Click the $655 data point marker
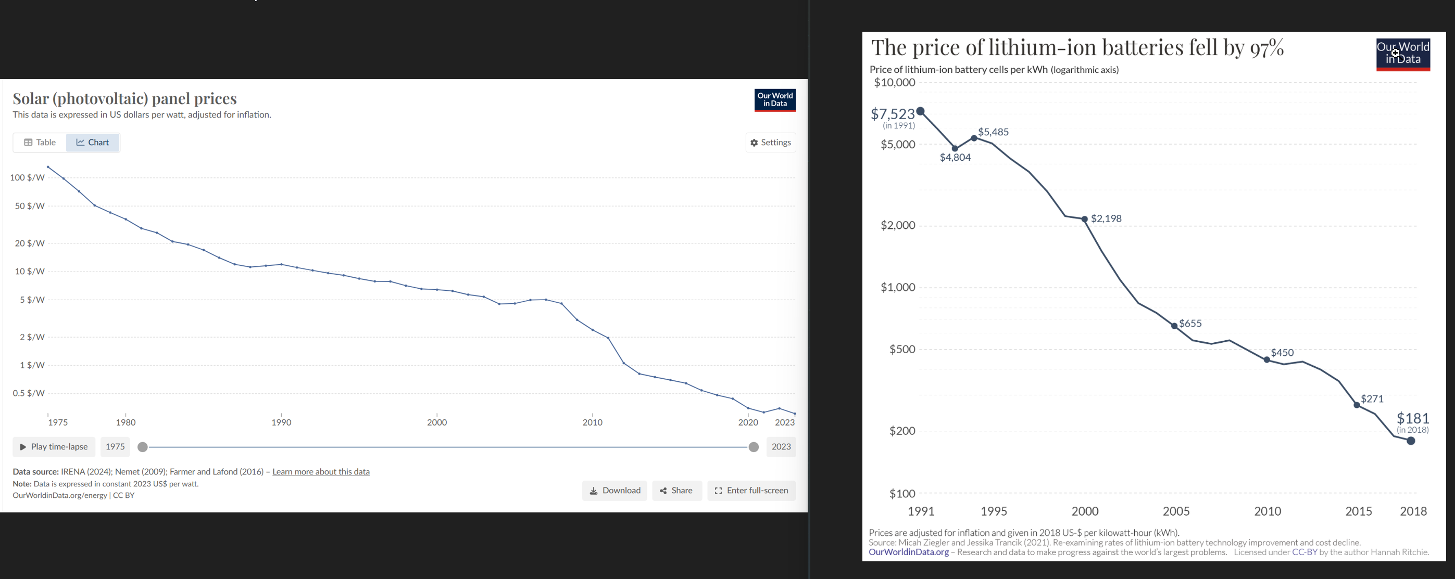Image resolution: width=1455 pixels, height=579 pixels. click(1174, 326)
